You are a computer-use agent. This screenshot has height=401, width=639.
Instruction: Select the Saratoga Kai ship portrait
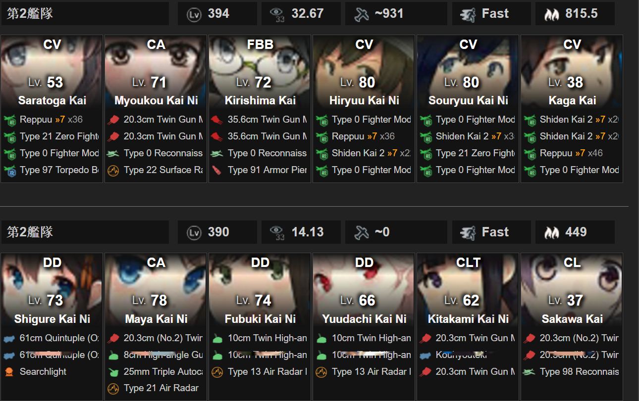[x=52, y=72]
